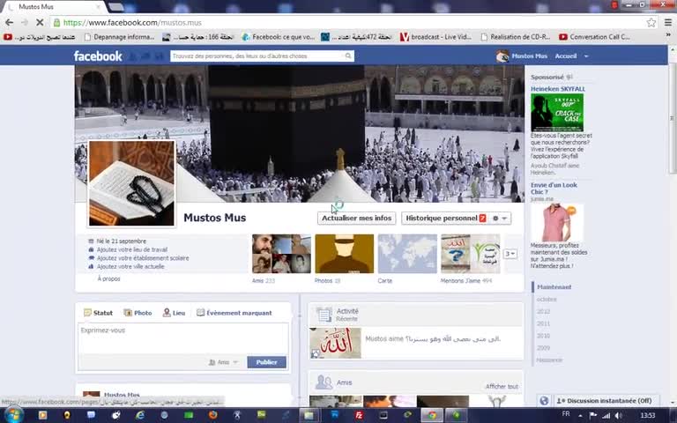Viewport: 677px width, 423px height.
Task: Open the FR language selector in taskbar
Action: tap(566, 414)
